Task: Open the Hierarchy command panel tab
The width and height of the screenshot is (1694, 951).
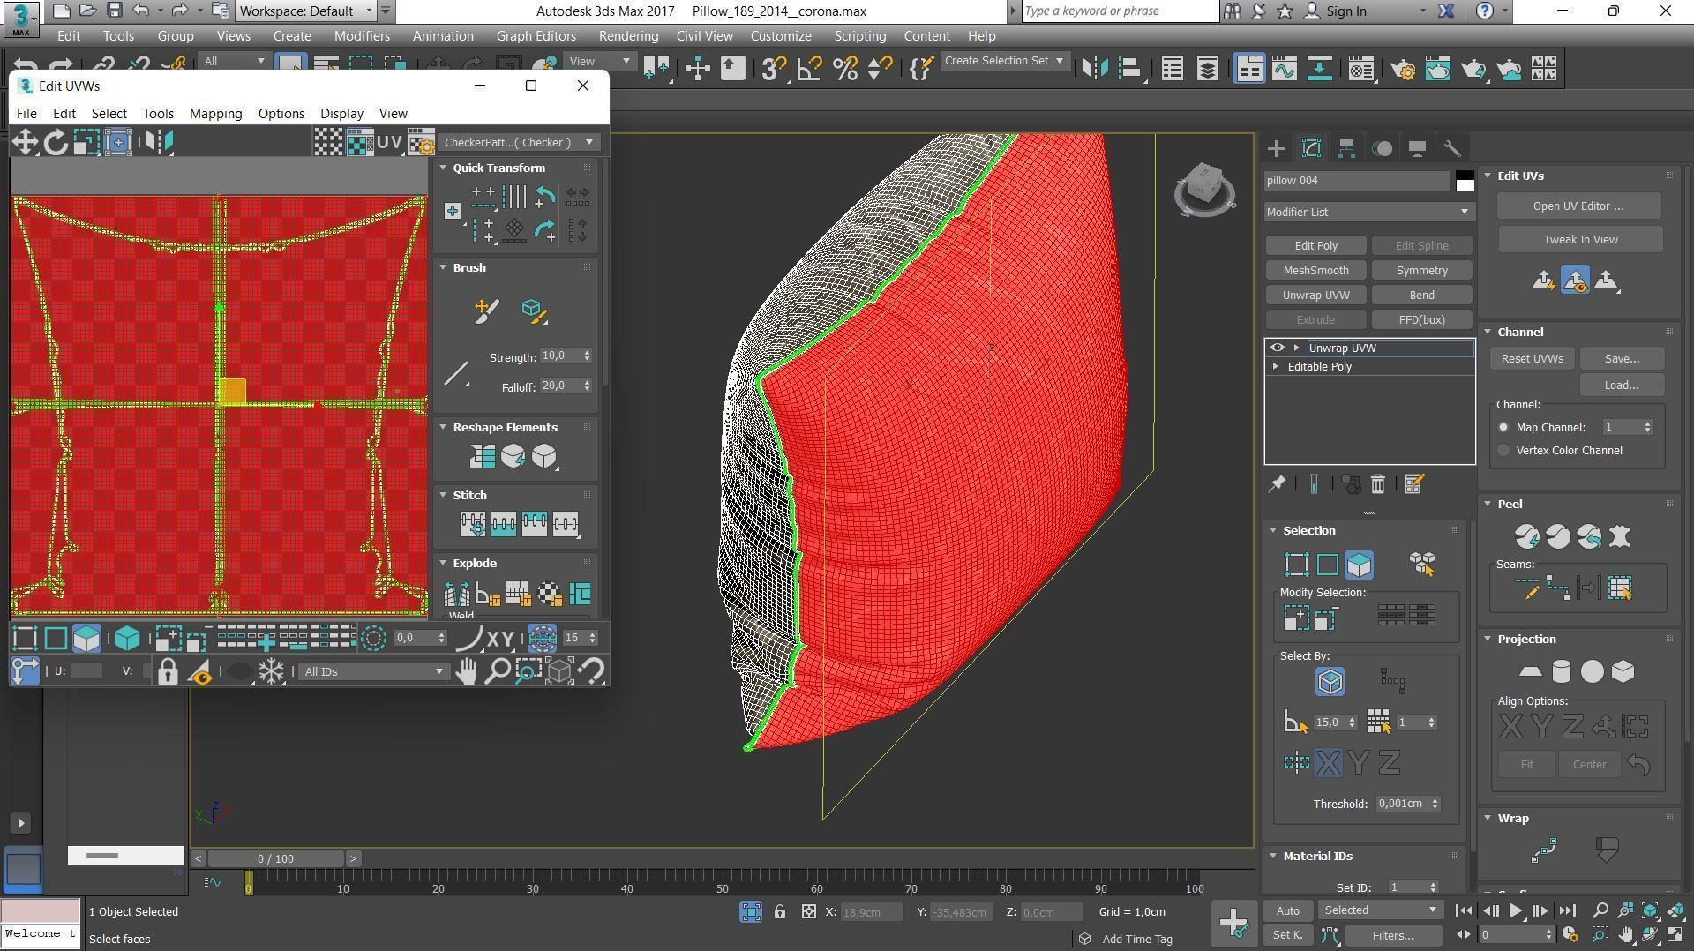Action: point(1346,149)
